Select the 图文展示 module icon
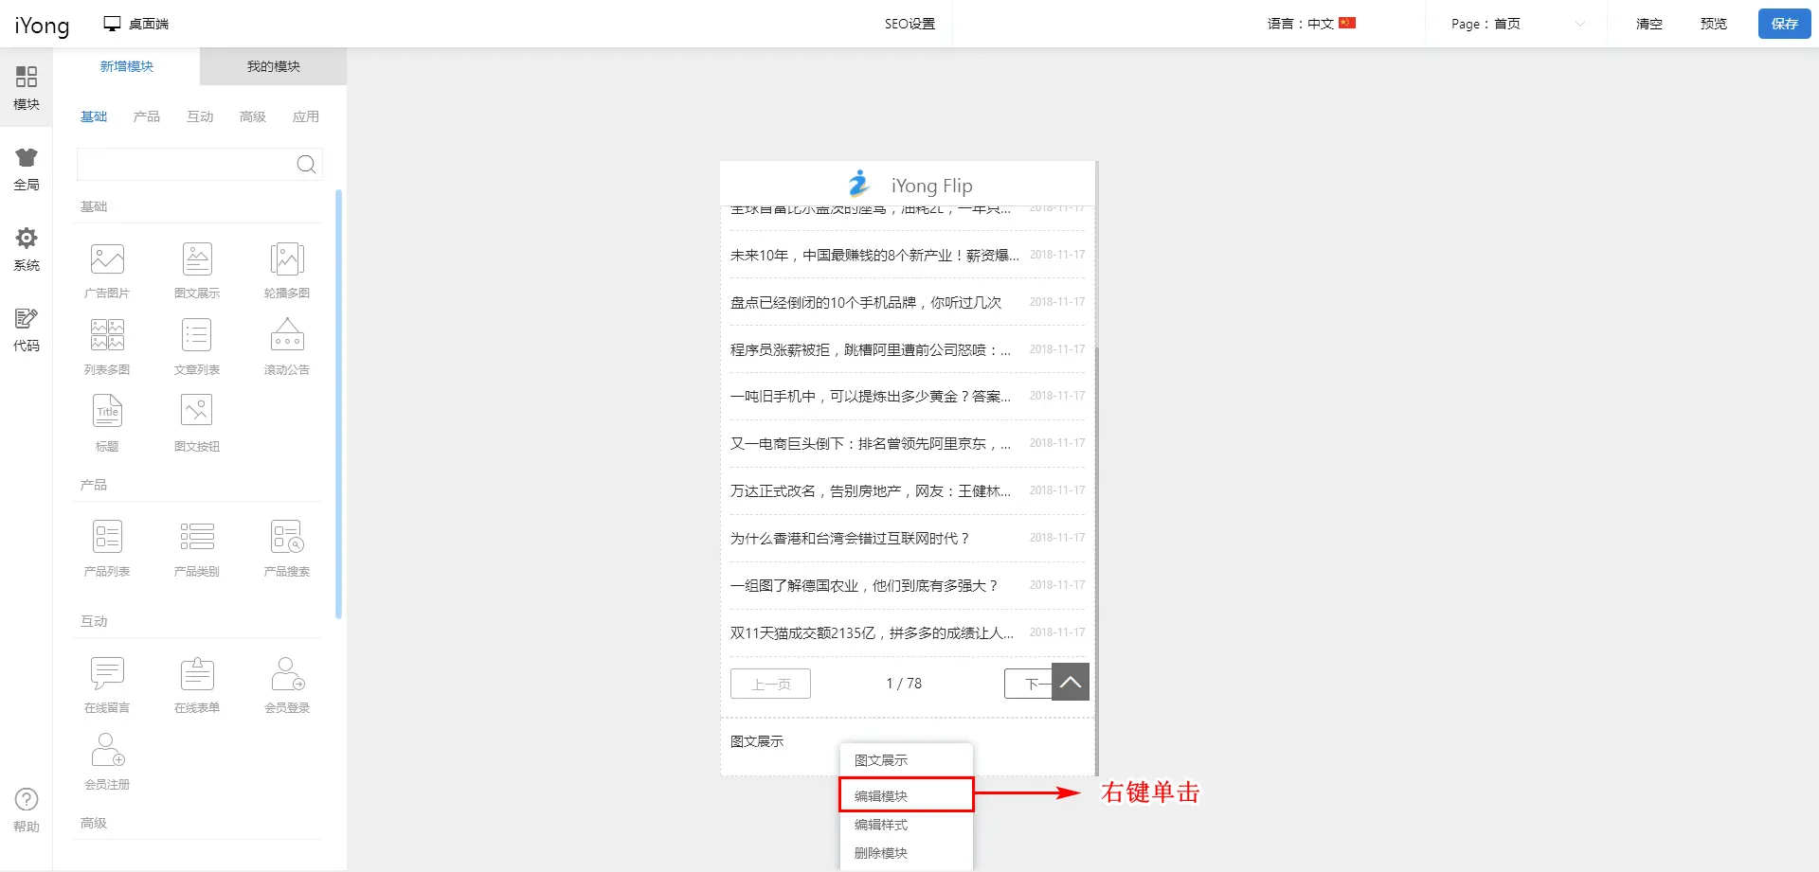1819x872 pixels. [x=197, y=259]
